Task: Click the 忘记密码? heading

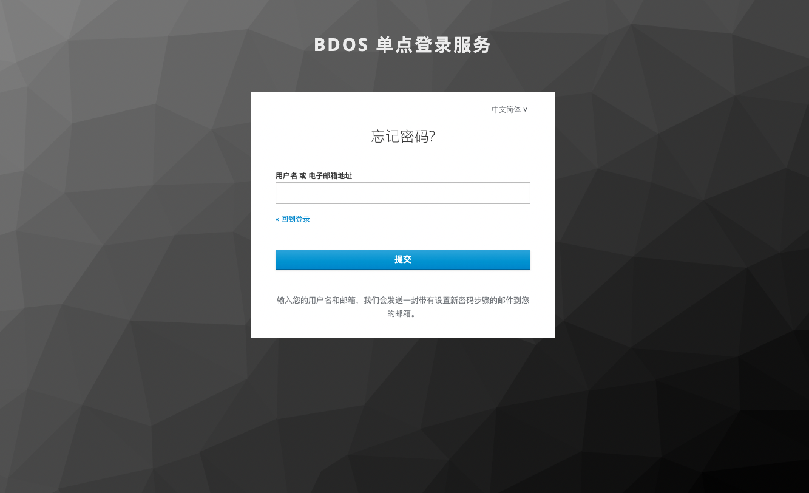Action: pos(403,137)
